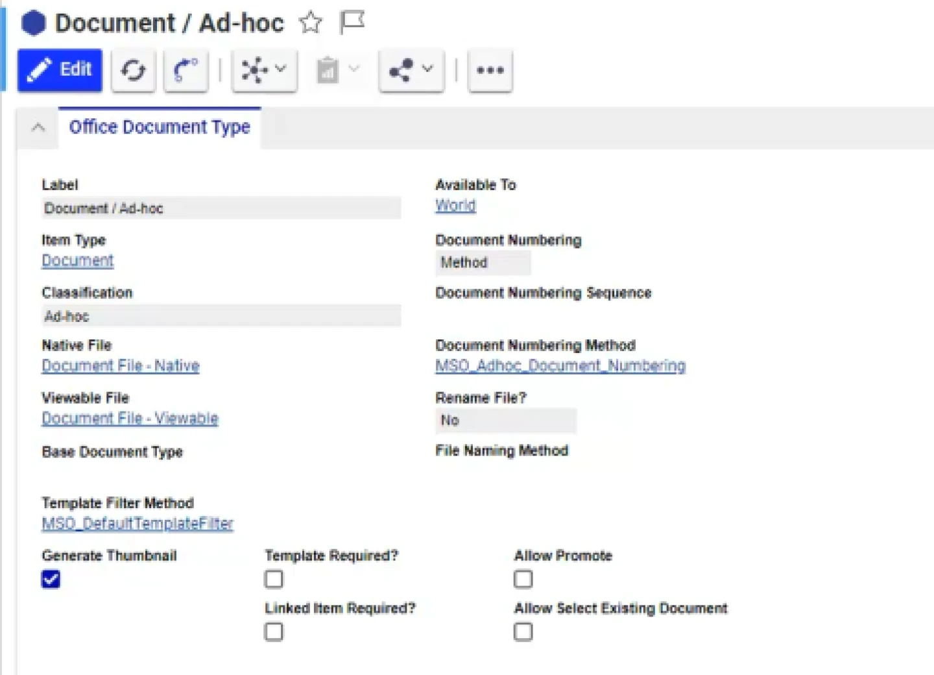Image resolution: width=934 pixels, height=675 pixels.
Task: Open the share dropdown menu
Action: tap(411, 70)
